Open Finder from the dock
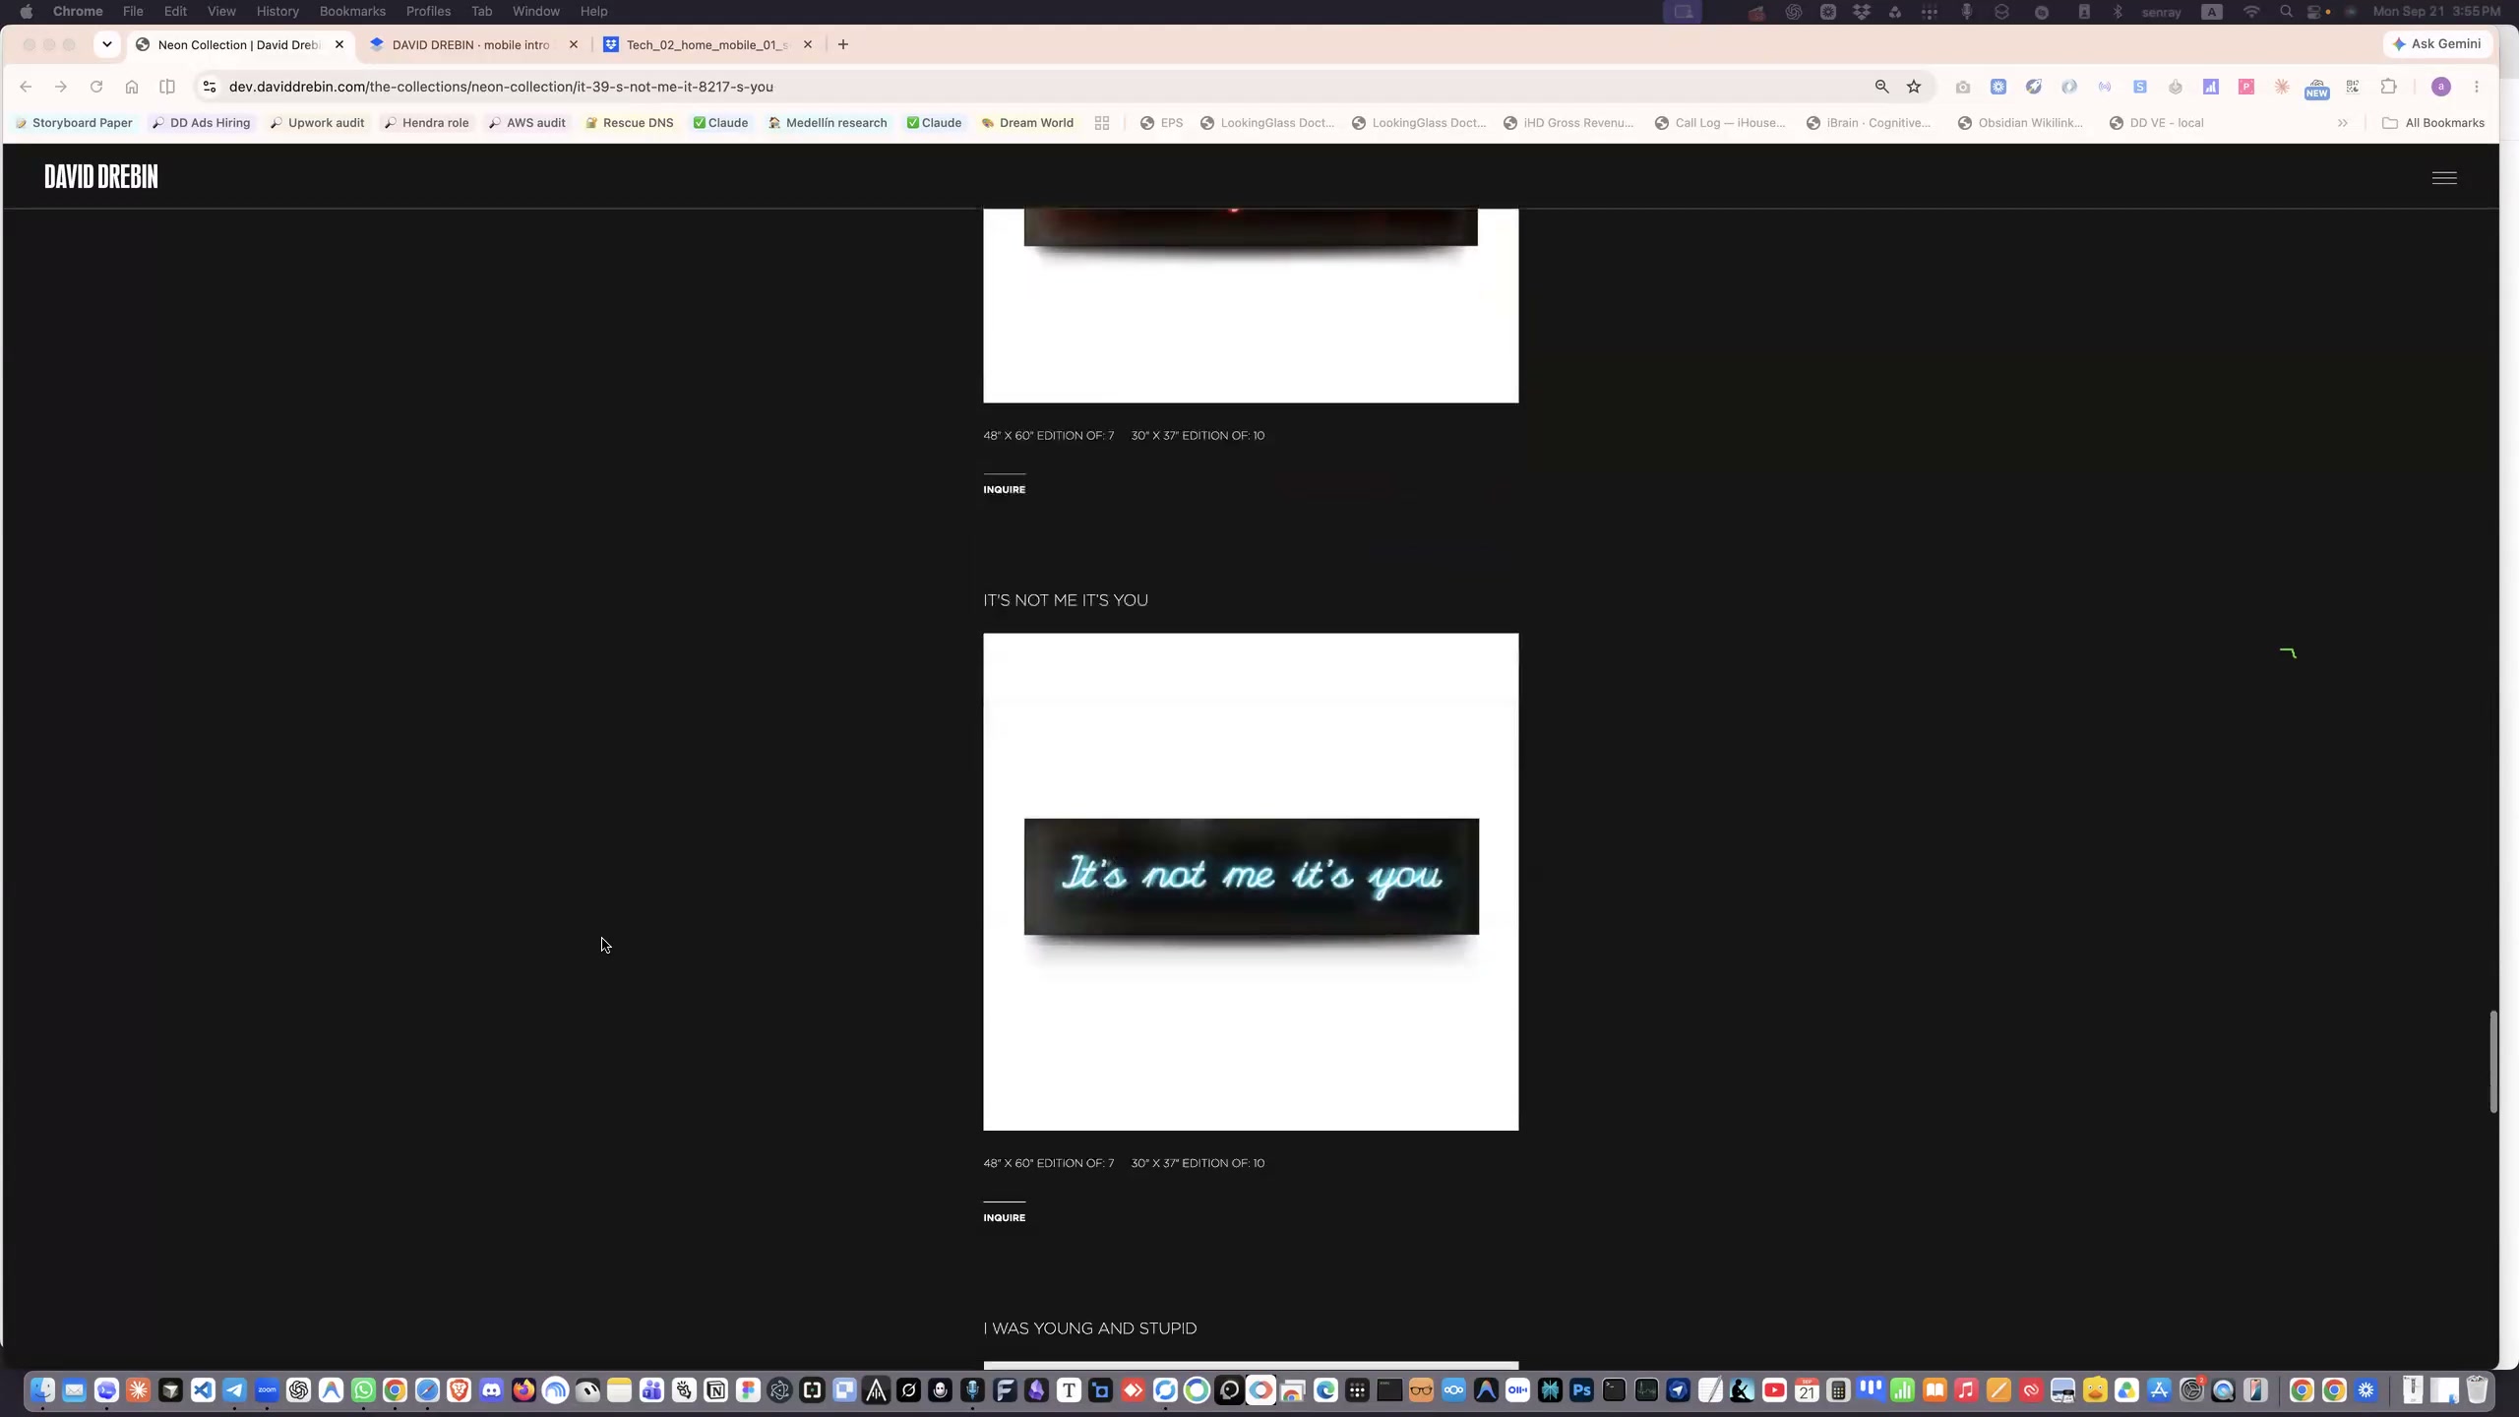Image resolution: width=2519 pixels, height=1417 pixels. click(x=42, y=1389)
